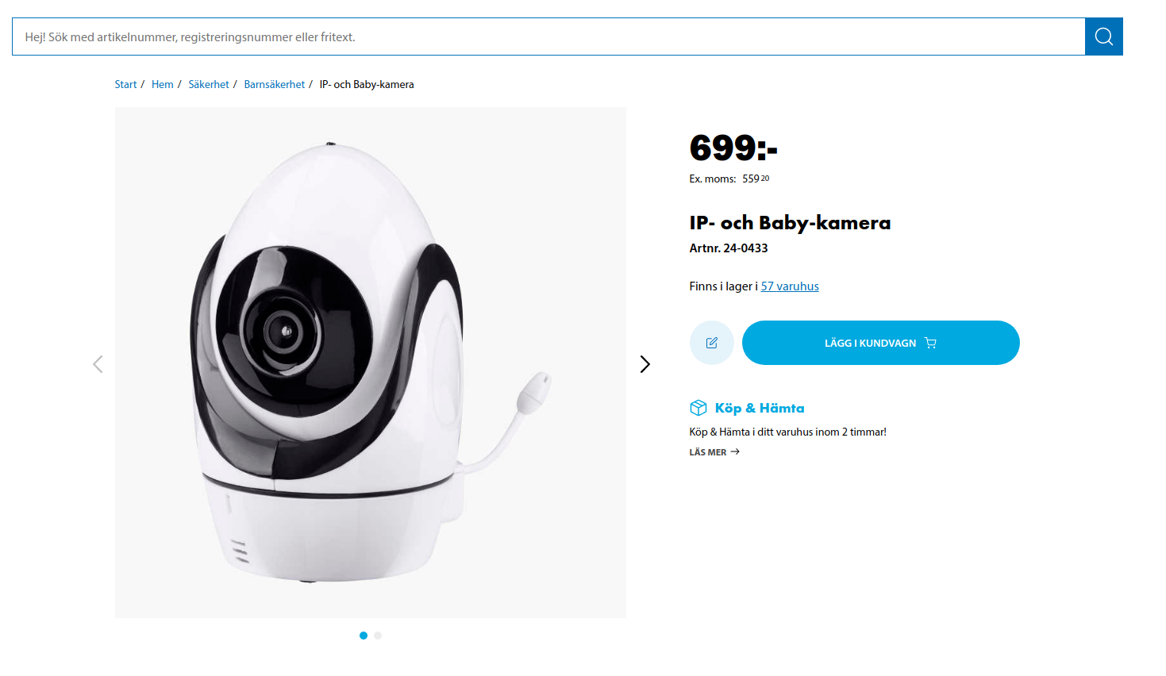Navigate to Barnsäkerhet in the breadcrumb
1166x676 pixels.
274,83
